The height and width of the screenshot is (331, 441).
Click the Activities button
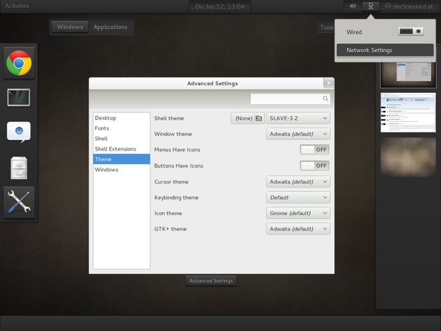tap(17, 6)
